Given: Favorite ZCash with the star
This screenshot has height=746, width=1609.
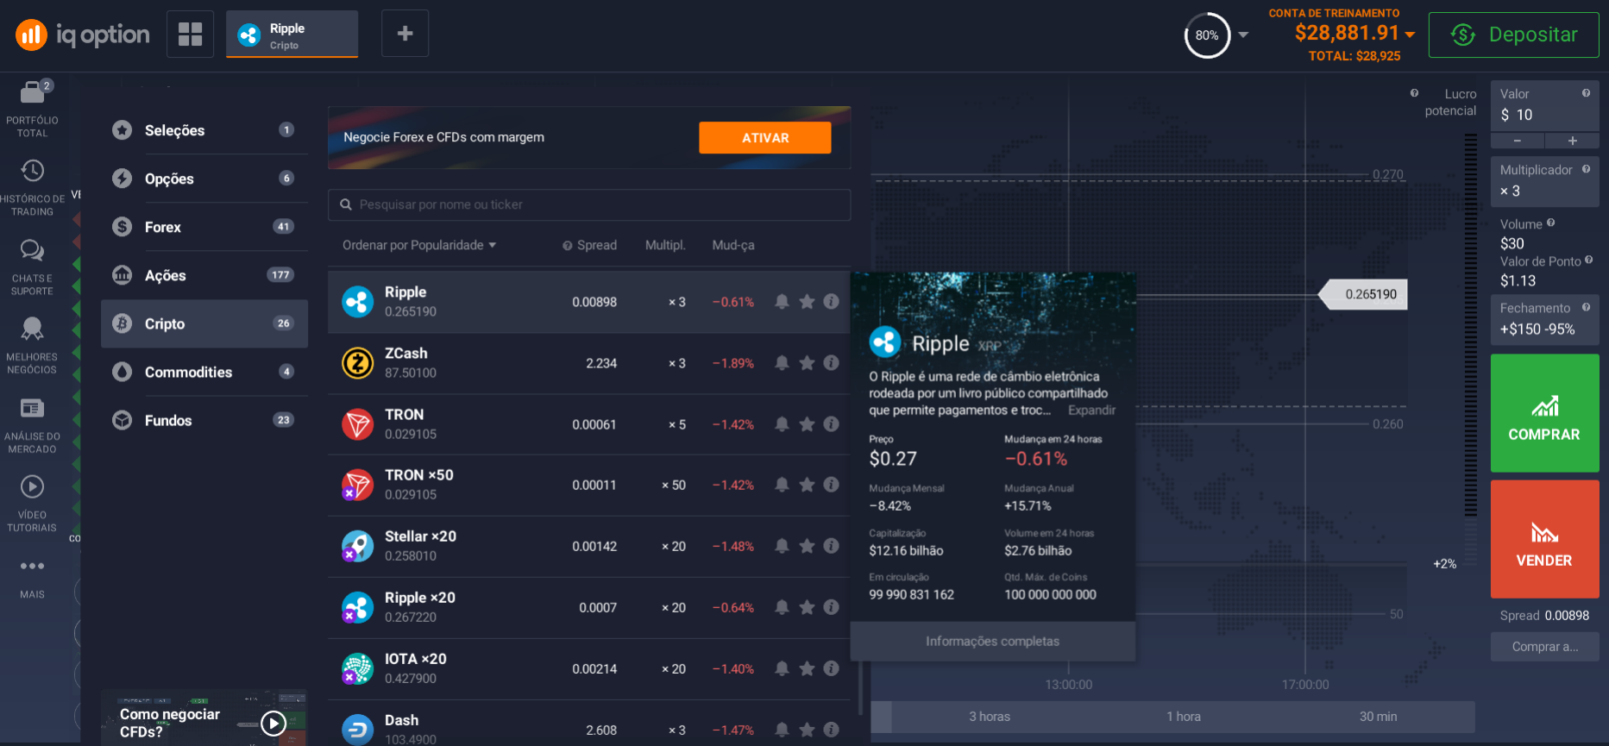Looking at the screenshot, I should click(807, 363).
